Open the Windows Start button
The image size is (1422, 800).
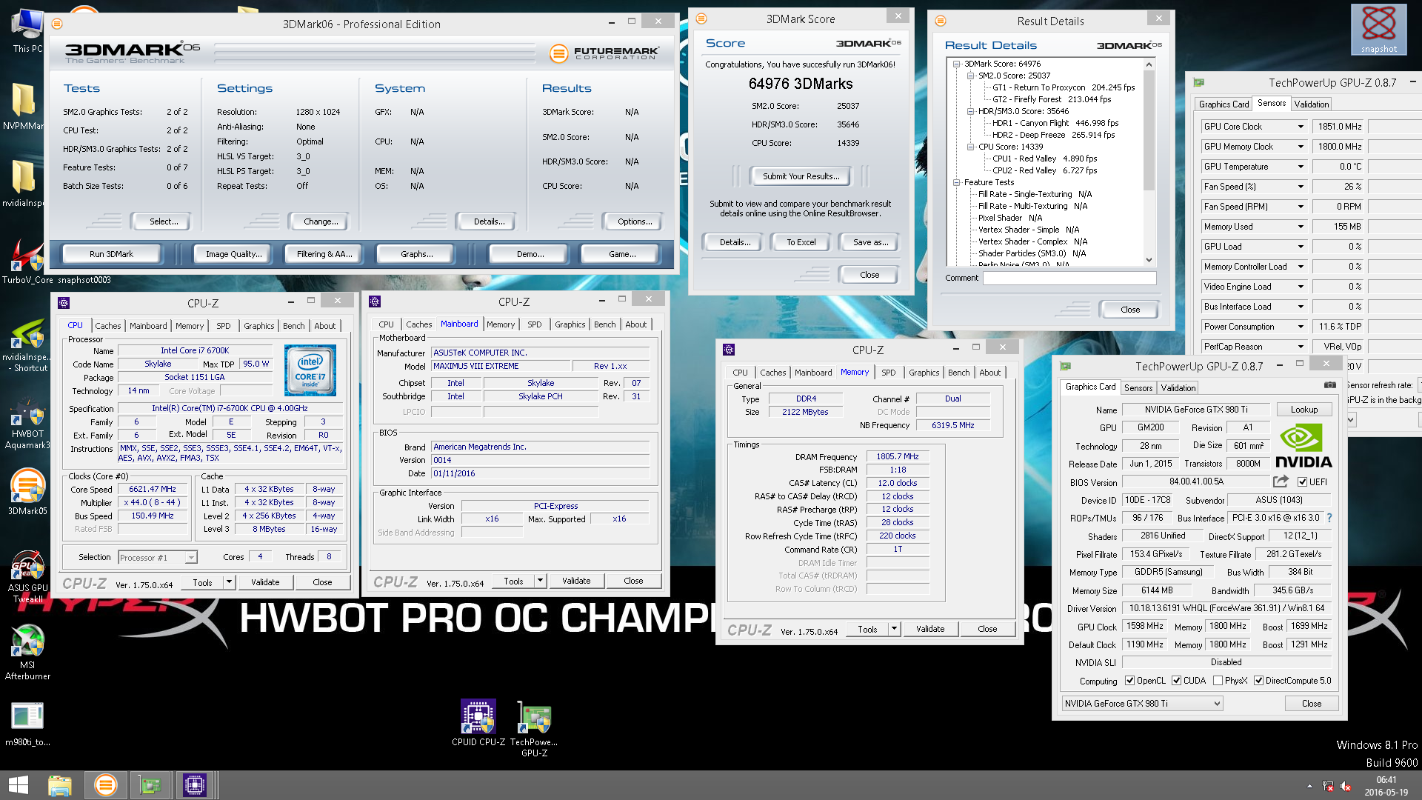pyautogui.click(x=19, y=785)
